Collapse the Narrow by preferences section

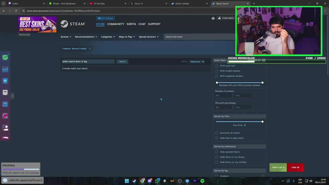pyautogui.click(x=239, y=146)
